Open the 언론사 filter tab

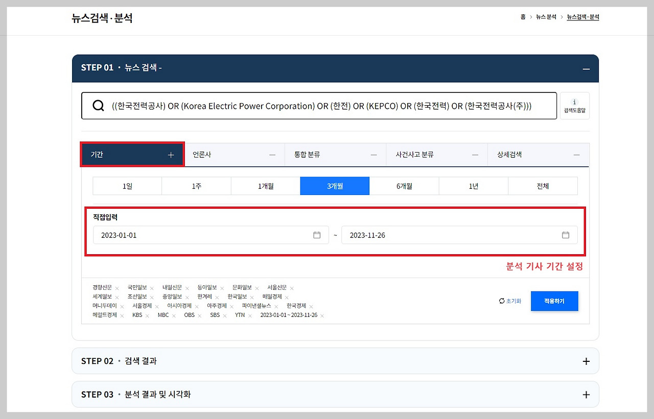click(234, 155)
